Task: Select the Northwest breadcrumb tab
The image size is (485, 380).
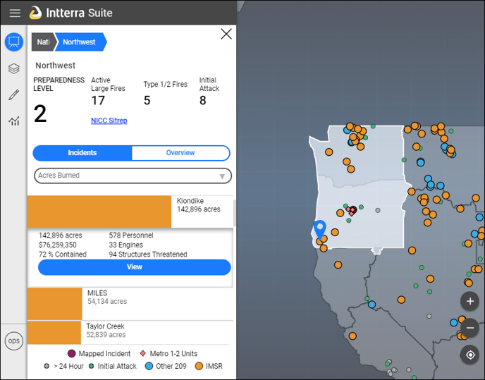Action: tap(80, 42)
